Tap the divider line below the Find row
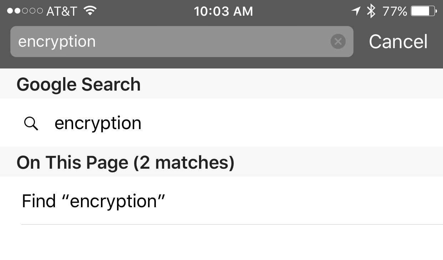Viewport: 443px width, 260px height. pyautogui.click(x=232, y=224)
